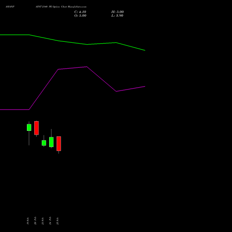The height and width of the screenshot is (232, 232).
Task: Click the 'L: 3.90' low value
Action: (117, 16)
